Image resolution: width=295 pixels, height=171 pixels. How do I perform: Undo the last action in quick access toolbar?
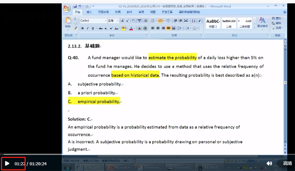(80, 6)
